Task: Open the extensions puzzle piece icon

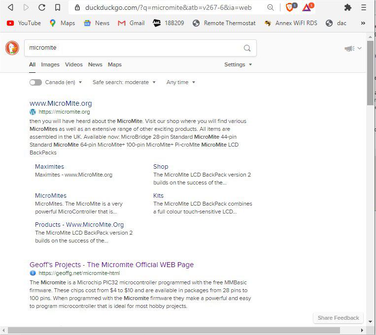Action: click(348, 7)
